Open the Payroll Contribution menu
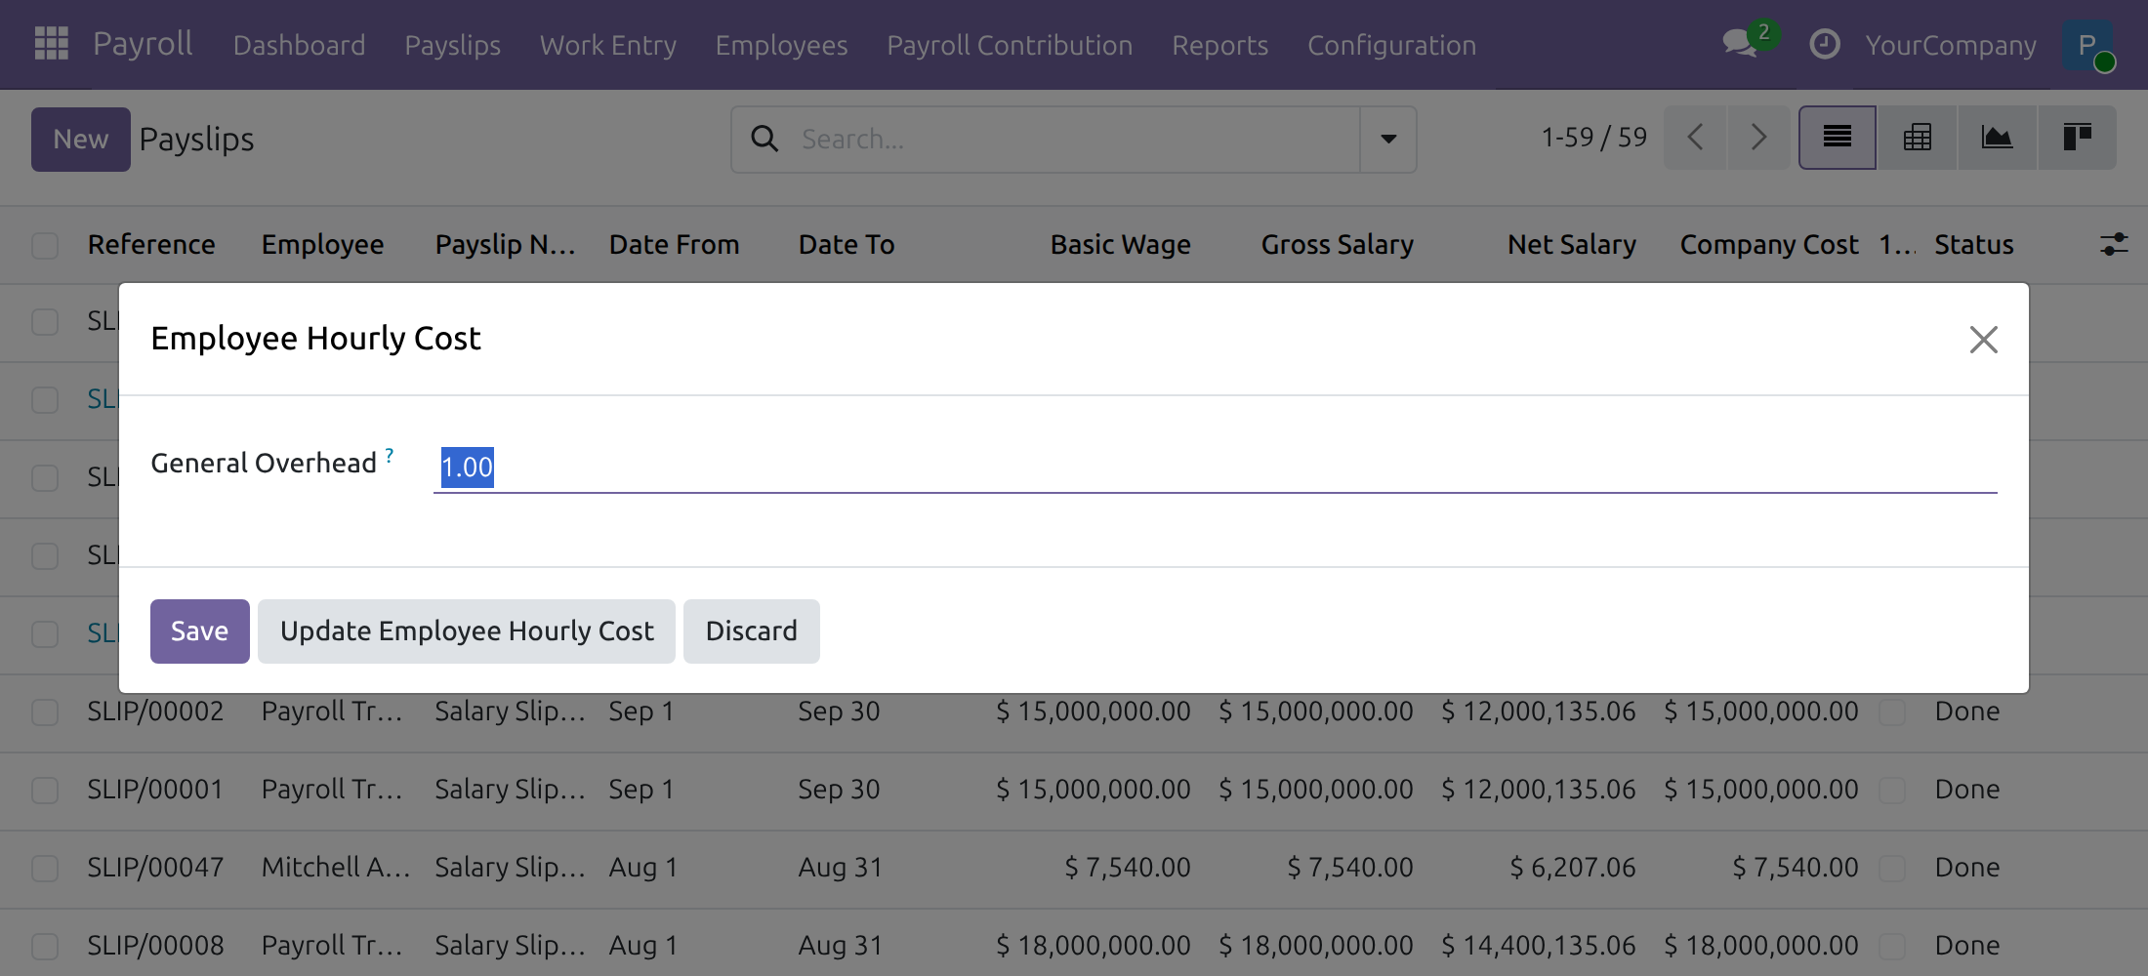2148x976 pixels. click(x=1010, y=45)
